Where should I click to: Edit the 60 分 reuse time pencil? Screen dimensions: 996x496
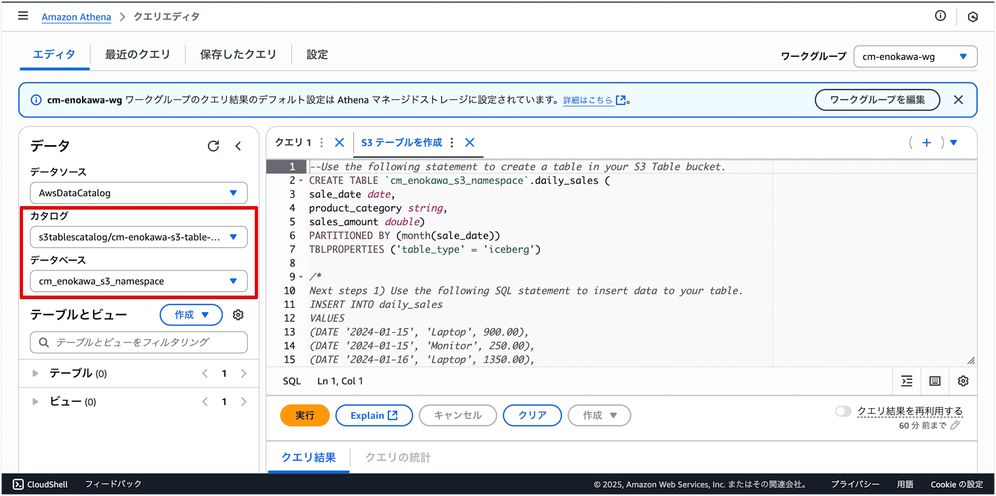pos(955,425)
